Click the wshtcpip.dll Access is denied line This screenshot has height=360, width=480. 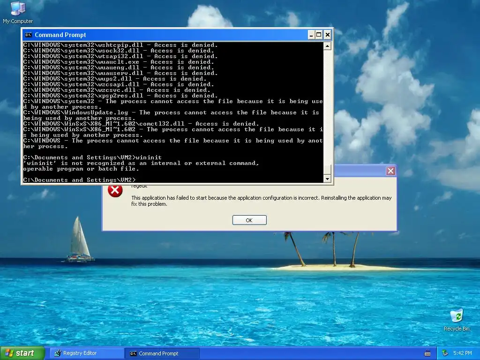click(120, 45)
